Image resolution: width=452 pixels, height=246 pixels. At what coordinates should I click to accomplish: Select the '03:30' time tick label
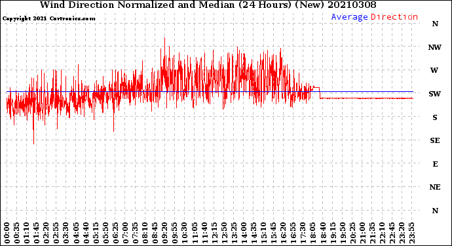66,233
